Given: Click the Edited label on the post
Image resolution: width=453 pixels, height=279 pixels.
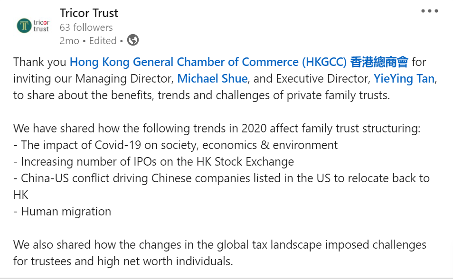Looking at the screenshot, I should [x=103, y=41].
